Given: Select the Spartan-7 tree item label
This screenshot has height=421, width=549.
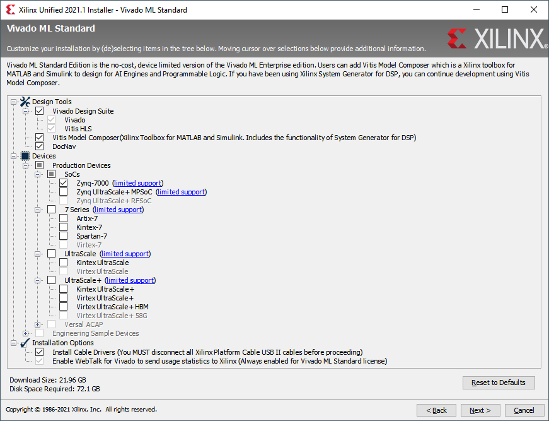Looking at the screenshot, I should pyautogui.click(x=92, y=236).
